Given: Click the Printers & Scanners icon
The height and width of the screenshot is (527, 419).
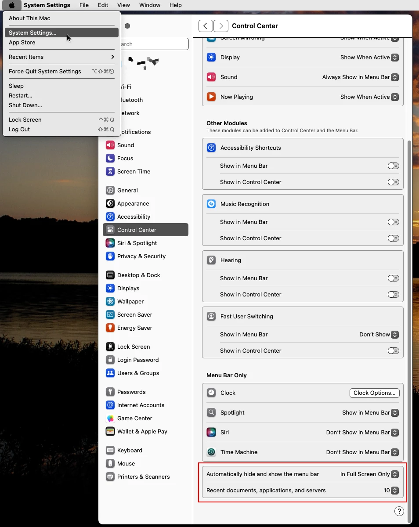Looking at the screenshot, I should [x=110, y=476].
